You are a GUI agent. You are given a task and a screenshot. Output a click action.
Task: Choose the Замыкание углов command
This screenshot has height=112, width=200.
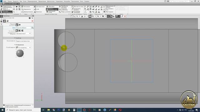51,12
